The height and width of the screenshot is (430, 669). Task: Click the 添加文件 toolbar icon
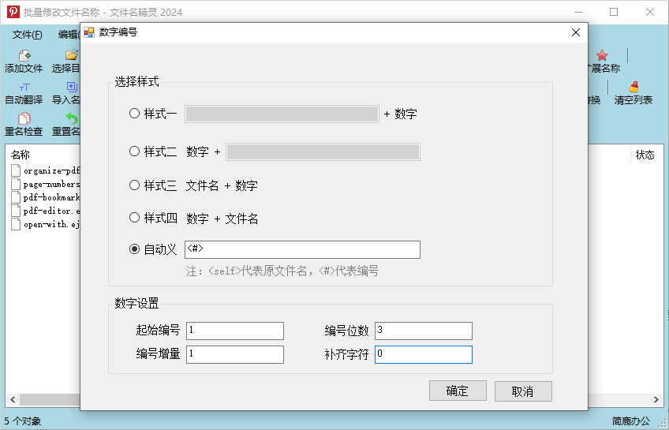(x=24, y=55)
